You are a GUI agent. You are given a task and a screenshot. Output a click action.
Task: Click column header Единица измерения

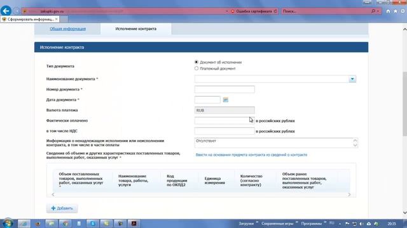point(215,180)
